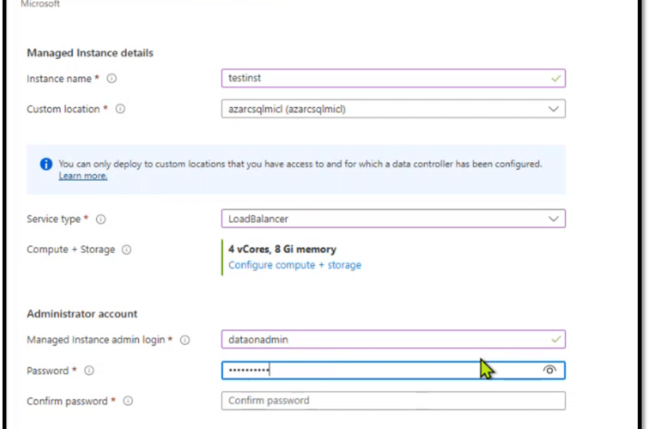
Task: Click green checkmark in Instance name field
Action: (x=556, y=78)
